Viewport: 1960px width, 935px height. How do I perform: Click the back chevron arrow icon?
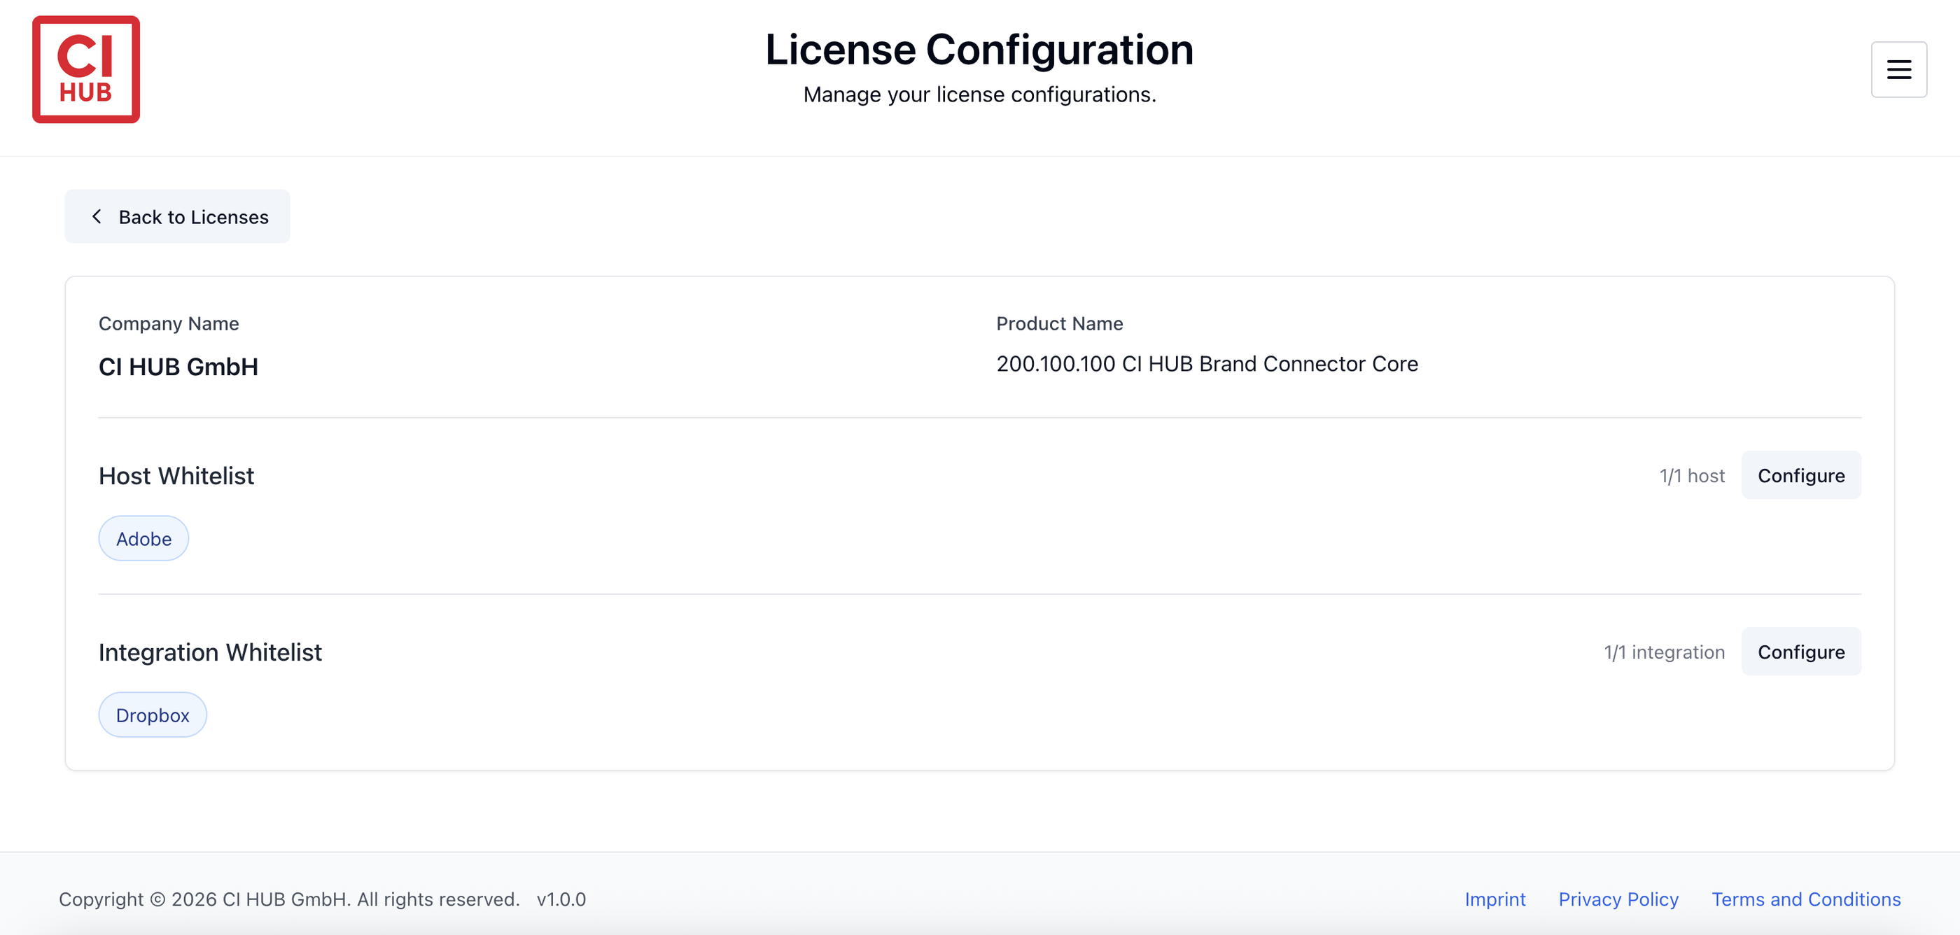97,217
